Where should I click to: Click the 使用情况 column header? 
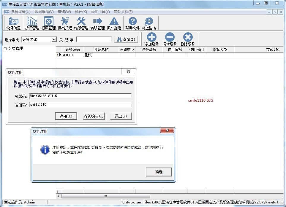[175, 50]
